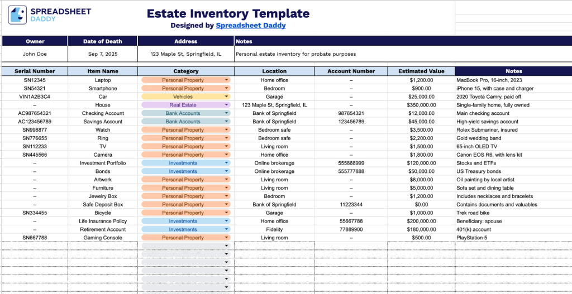Click the Sep 7, 2025 date cell
This screenshot has width=572, height=294.
tap(102, 54)
